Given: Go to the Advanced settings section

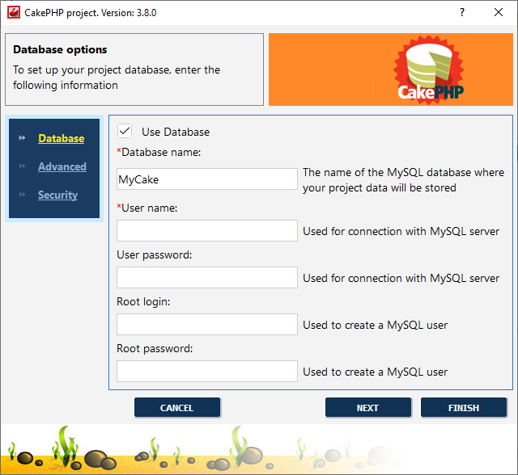Looking at the screenshot, I should [x=62, y=166].
